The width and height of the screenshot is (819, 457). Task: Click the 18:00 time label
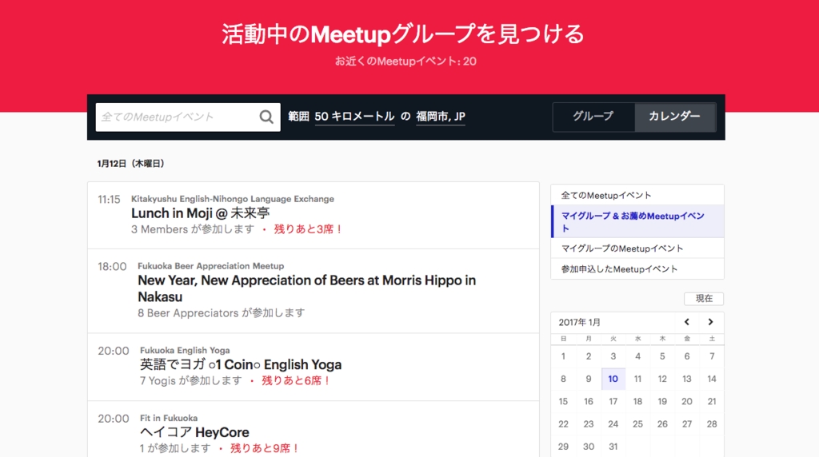click(x=112, y=267)
